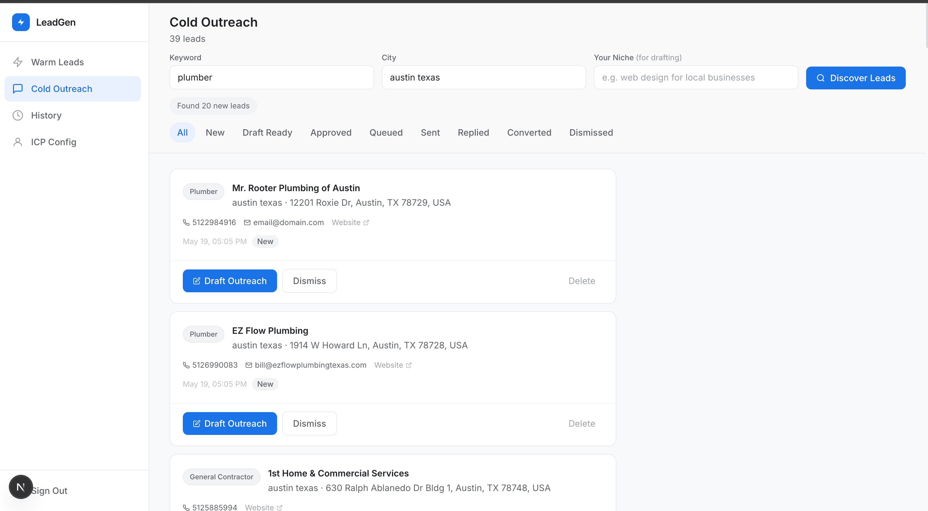Click Plumber badge on EZ Flow card
Screen dimensions: 928x511
coord(203,334)
